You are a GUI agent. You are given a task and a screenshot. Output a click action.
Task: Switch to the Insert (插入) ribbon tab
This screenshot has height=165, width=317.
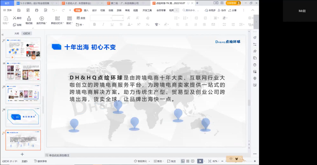tap(86, 10)
